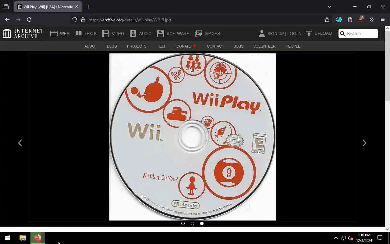
Task: Open the AUDIO media section
Action: click(x=140, y=34)
